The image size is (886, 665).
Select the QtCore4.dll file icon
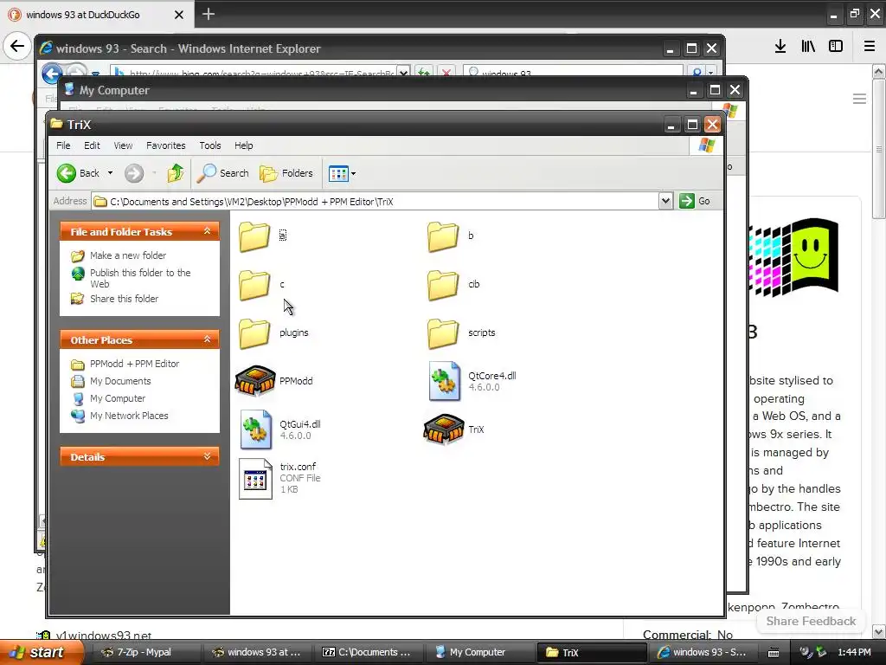(x=444, y=381)
